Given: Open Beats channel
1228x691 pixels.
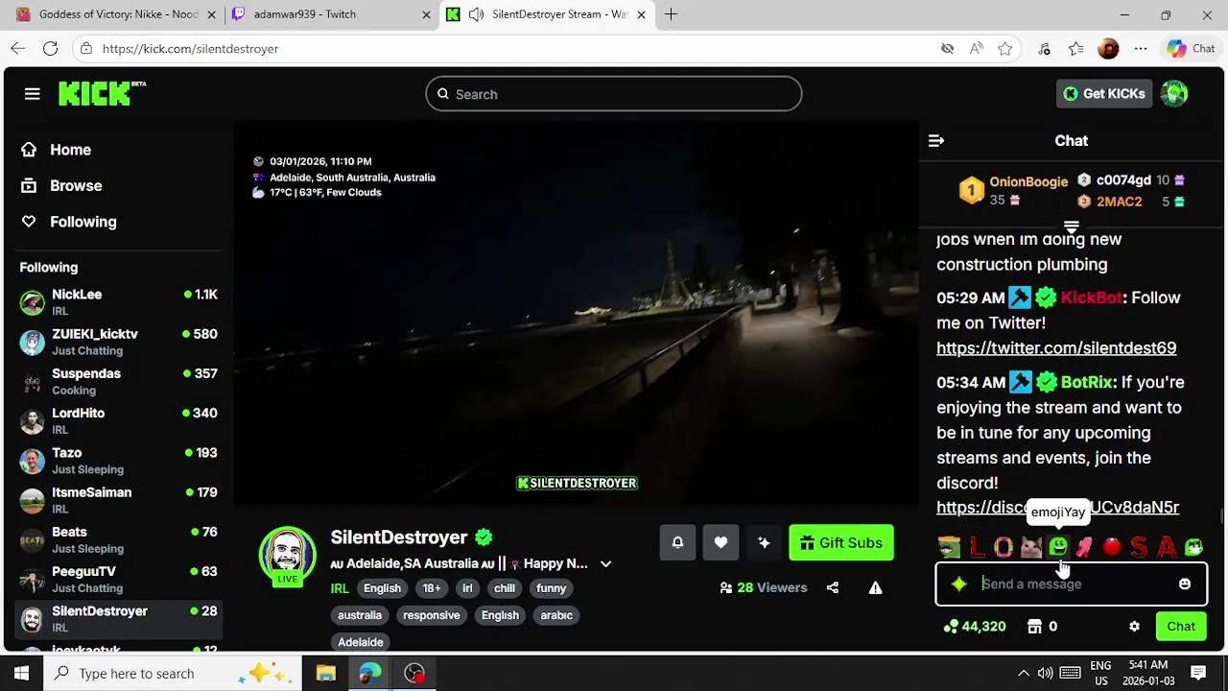Looking at the screenshot, I should coord(119,539).
